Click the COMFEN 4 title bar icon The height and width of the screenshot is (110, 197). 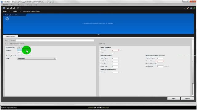pos(2,2)
